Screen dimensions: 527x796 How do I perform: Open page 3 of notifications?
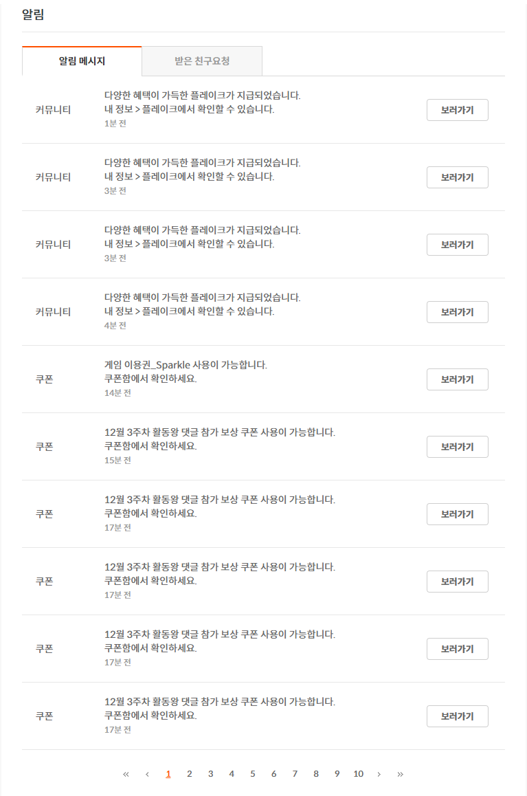[210, 774]
